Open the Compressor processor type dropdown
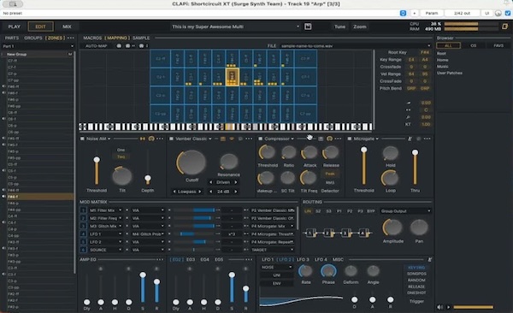 pyautogui.click(x=279, y=139)
